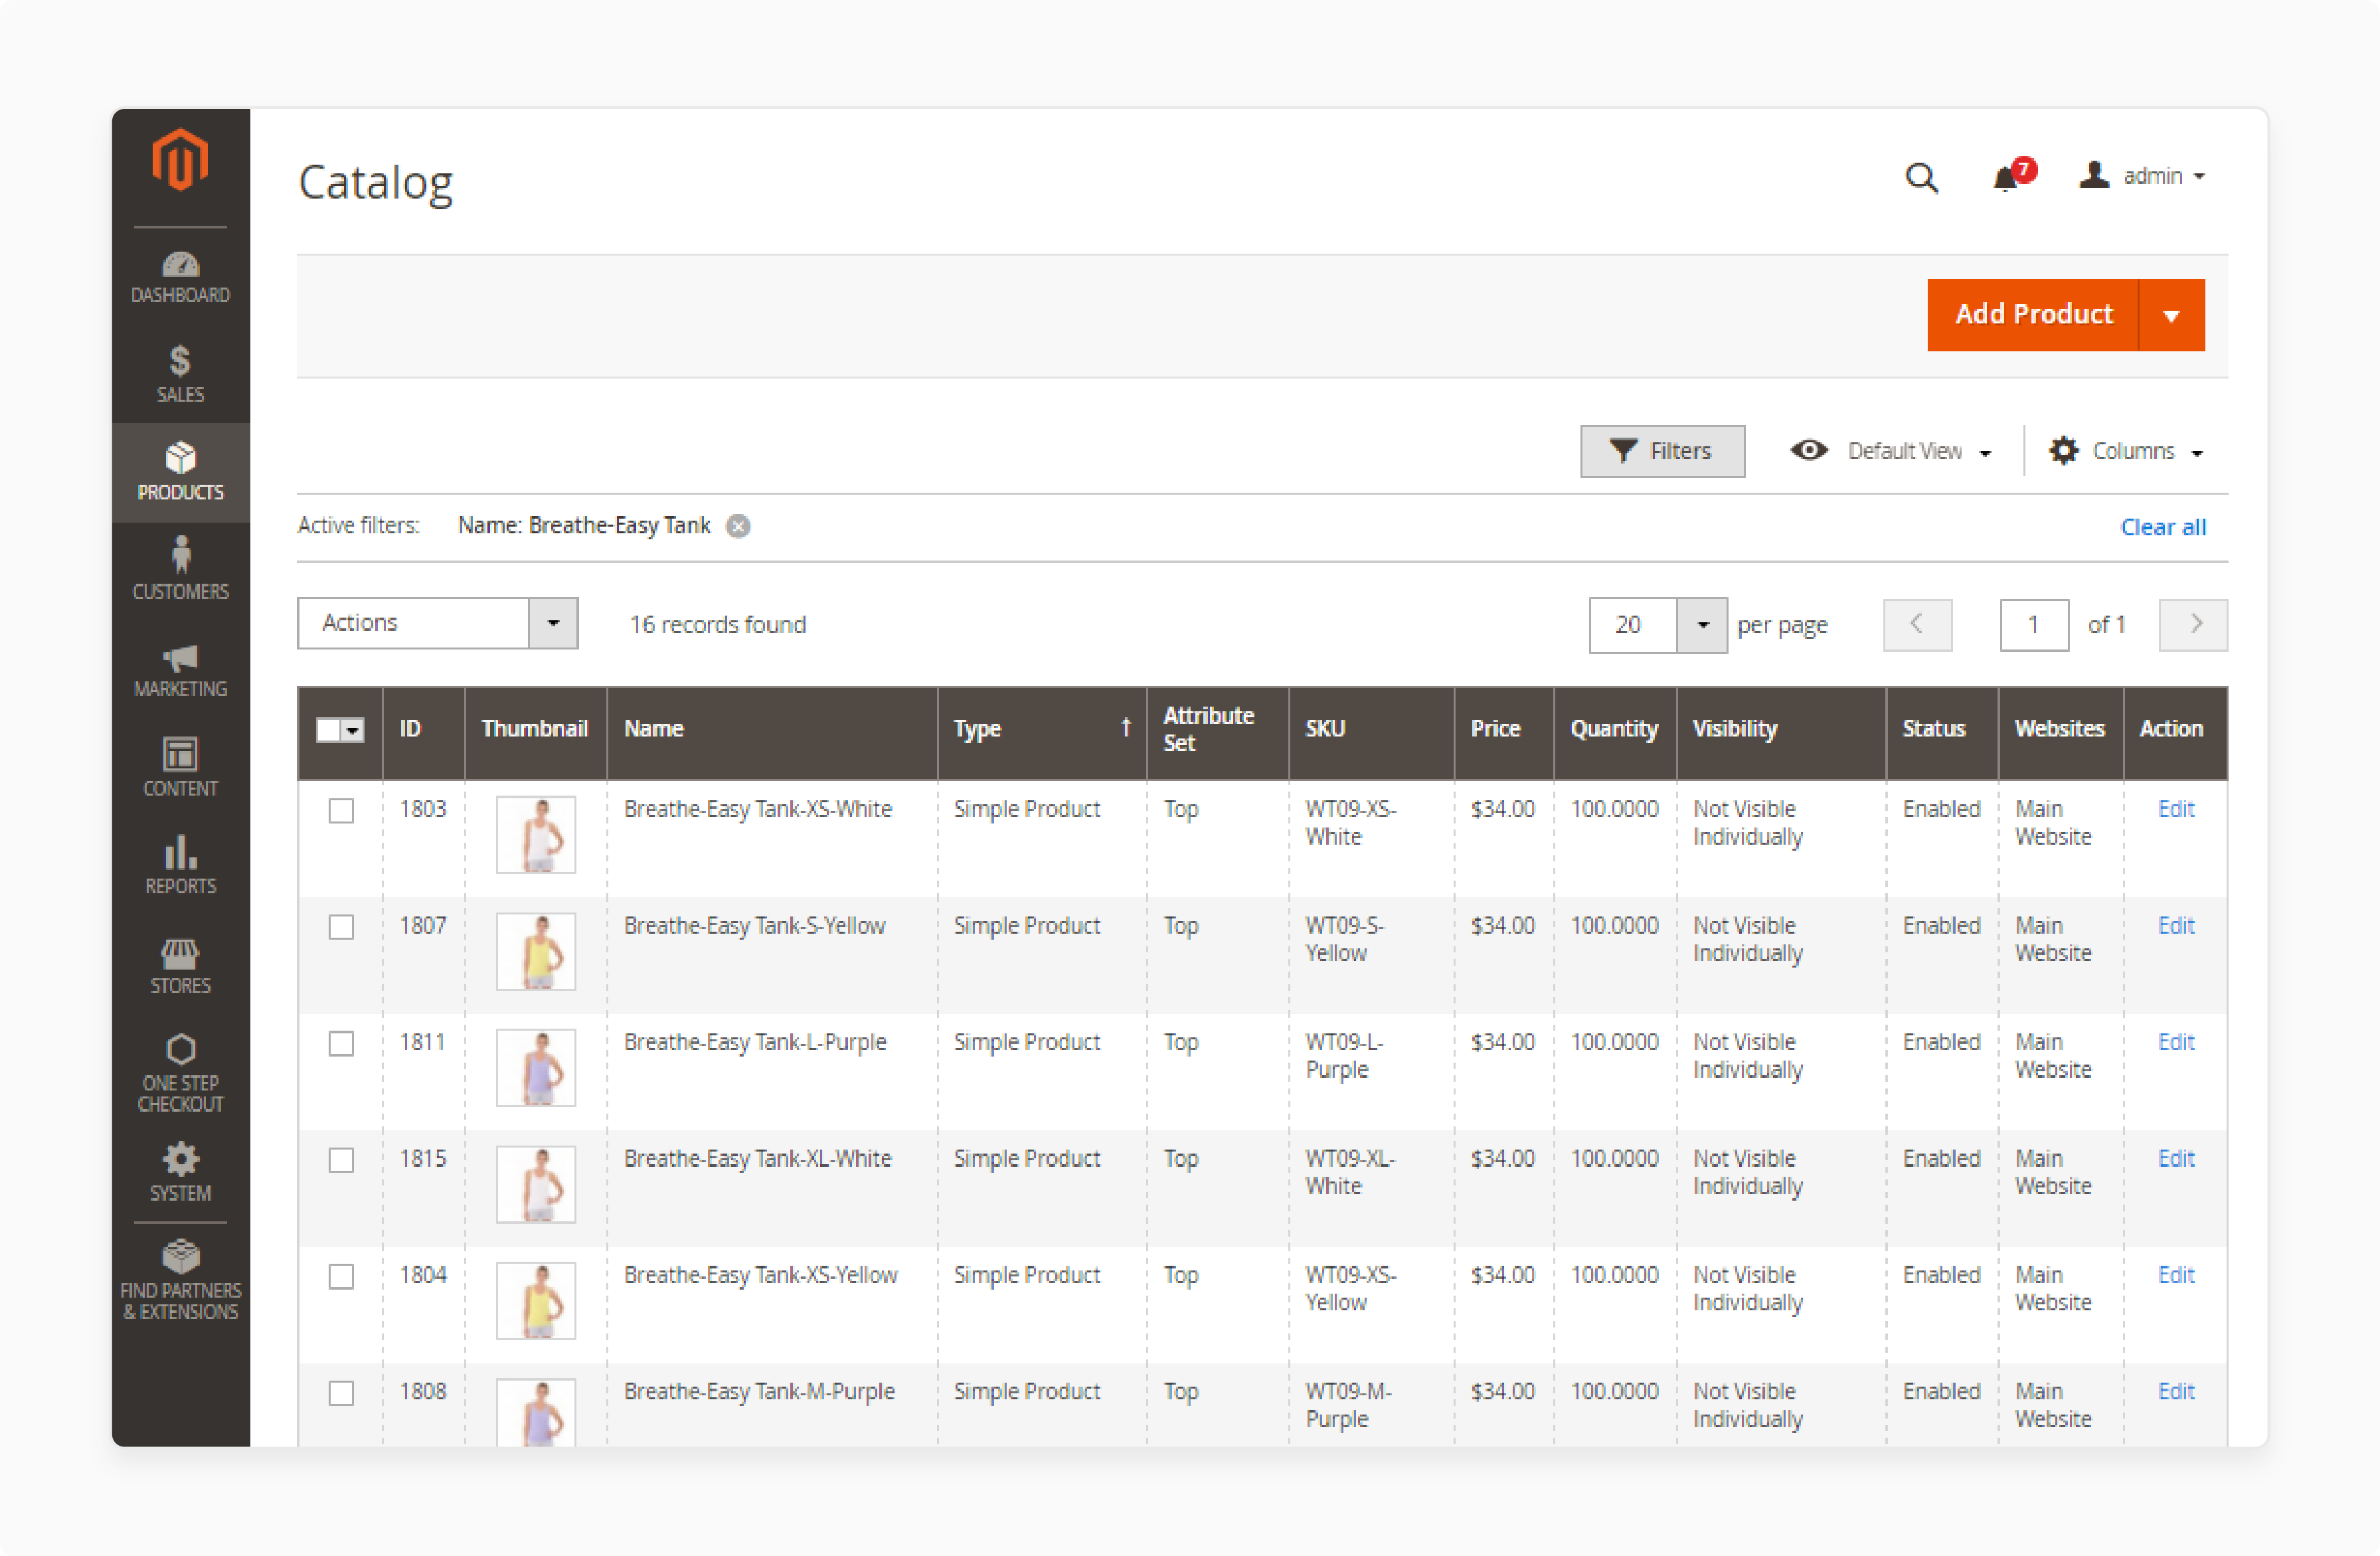Click the name Breathe-Easy Tank-M-Purple
The width and height of the screenshot is (2380, 1556).
pyautogui.click(x=759, y=1392)
